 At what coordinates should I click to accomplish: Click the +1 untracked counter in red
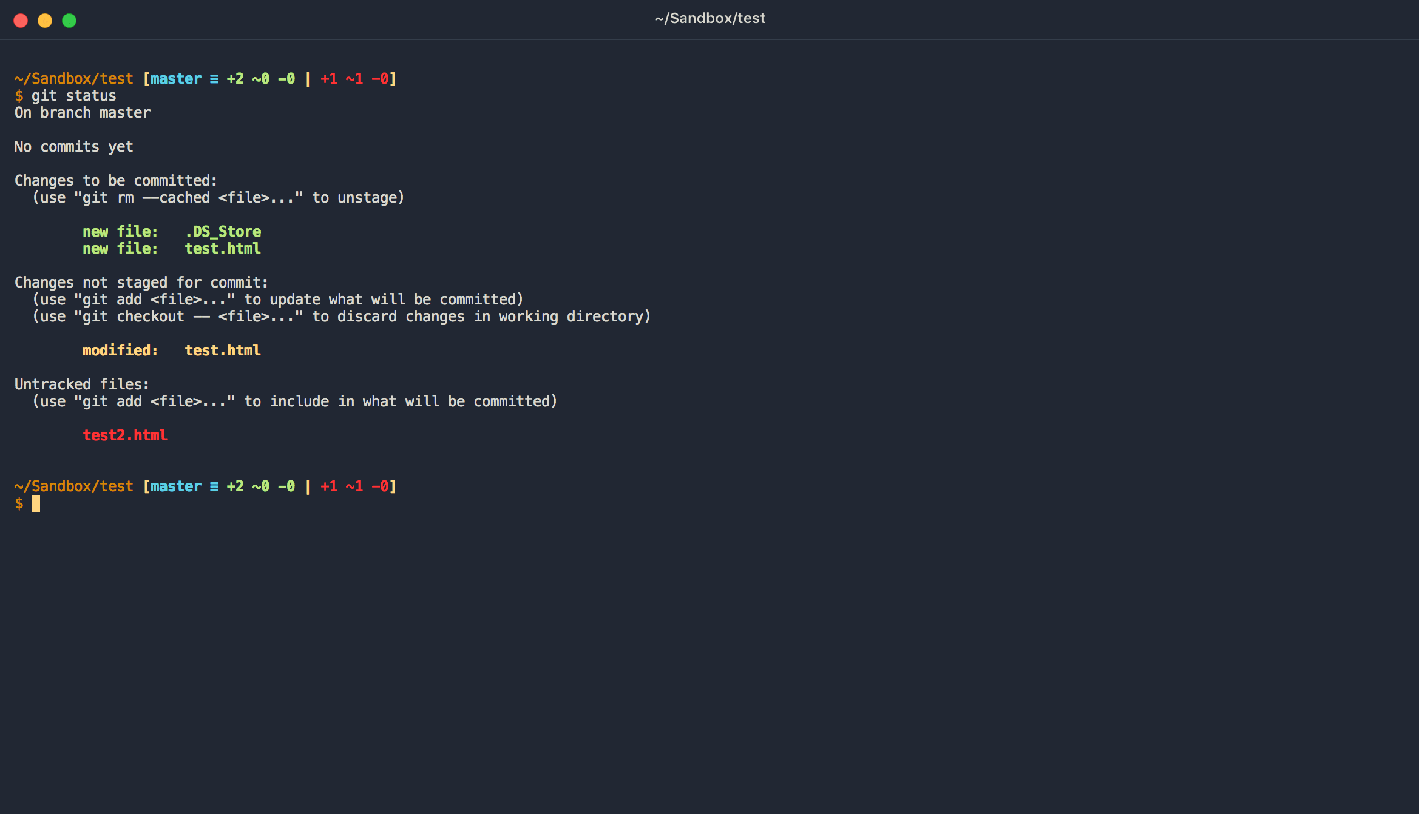click(x=328, y=78)
